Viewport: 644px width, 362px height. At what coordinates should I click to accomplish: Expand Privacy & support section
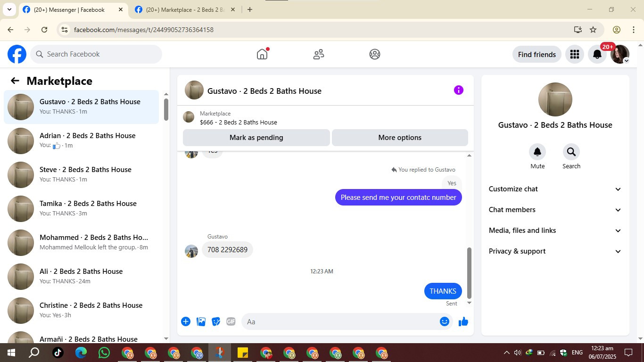click(555, 251)
